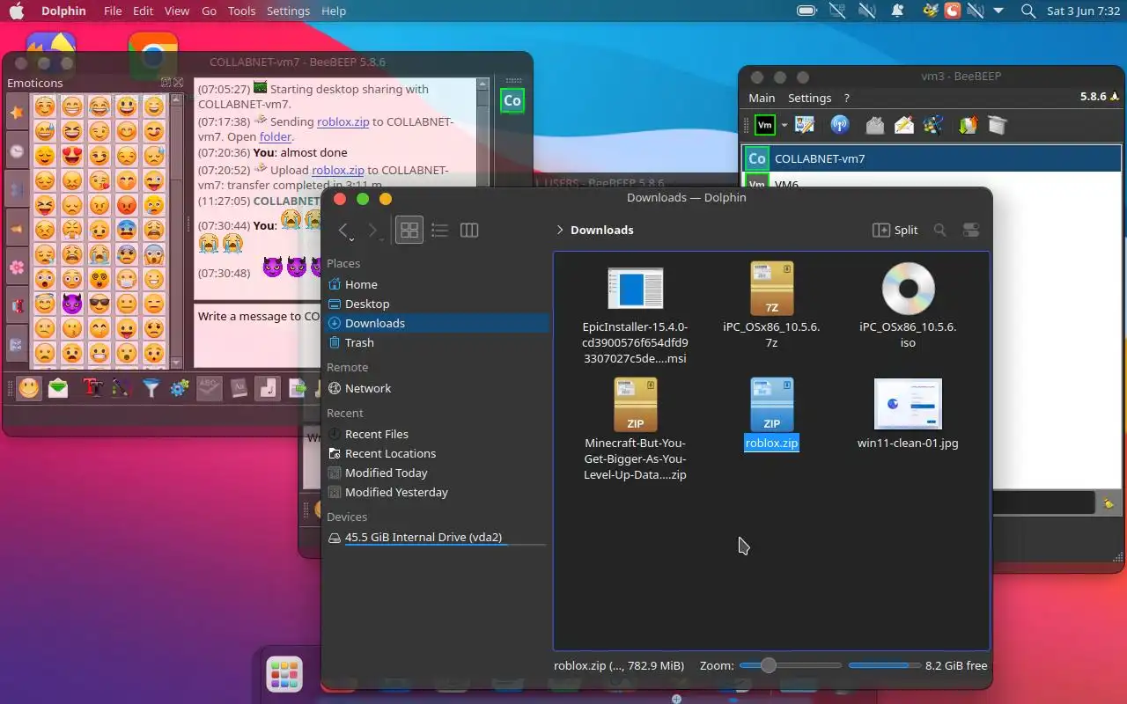This screenshot has height=704, width=1127.
Task: Open the Vm status dropdown arrow
Action: (784, 125)
